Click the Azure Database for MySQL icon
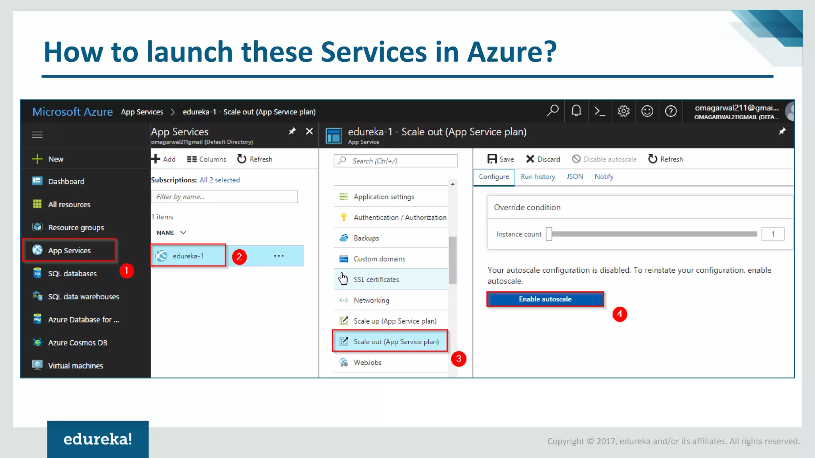 [x=37, y=319]
